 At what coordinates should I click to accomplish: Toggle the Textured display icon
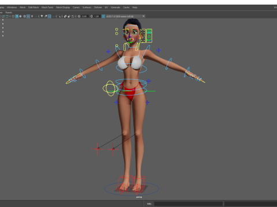28,16
